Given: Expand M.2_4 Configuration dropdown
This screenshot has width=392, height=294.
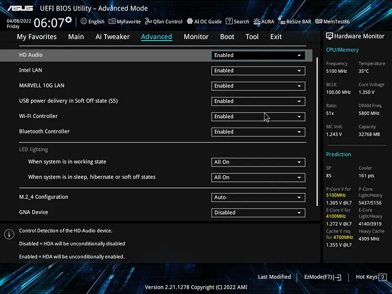Looking at the screenshot, I should (258, 197).
